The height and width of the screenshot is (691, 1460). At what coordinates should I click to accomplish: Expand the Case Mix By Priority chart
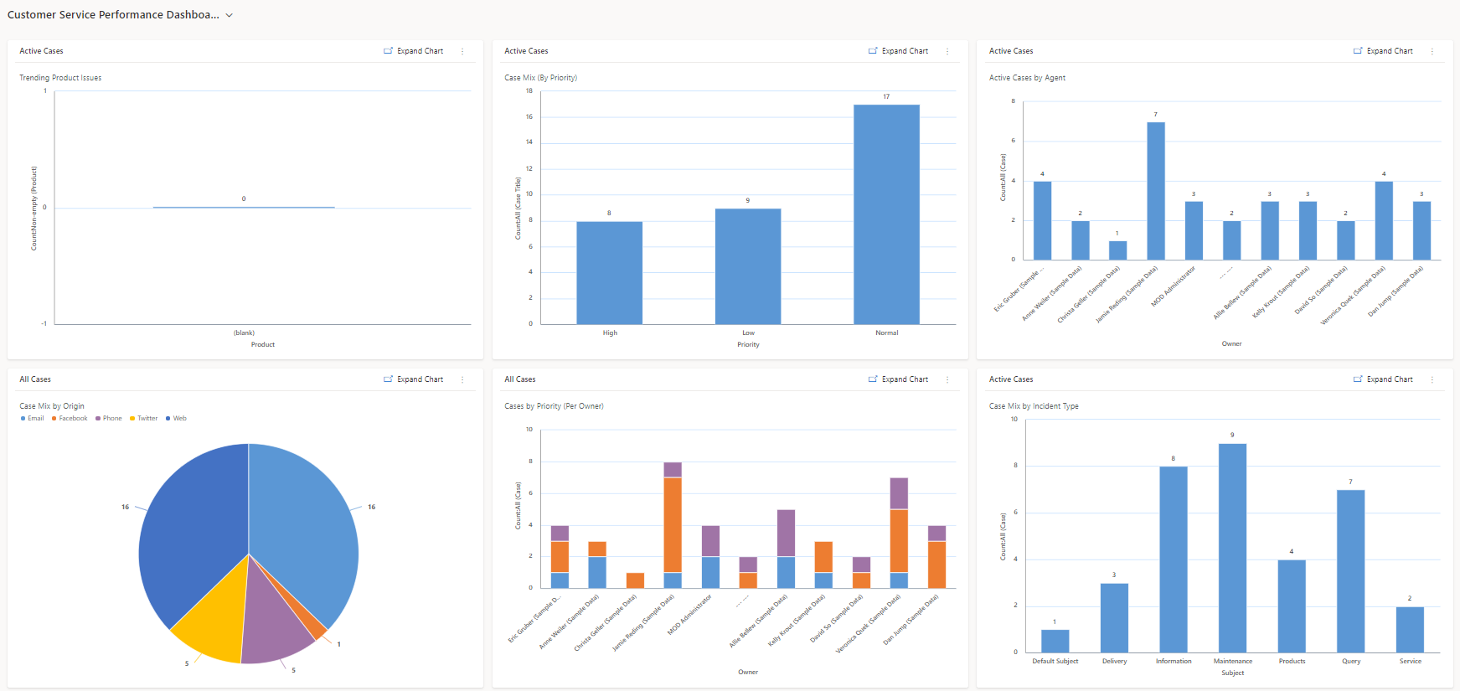pyautogui.click(x=899, y=51)
